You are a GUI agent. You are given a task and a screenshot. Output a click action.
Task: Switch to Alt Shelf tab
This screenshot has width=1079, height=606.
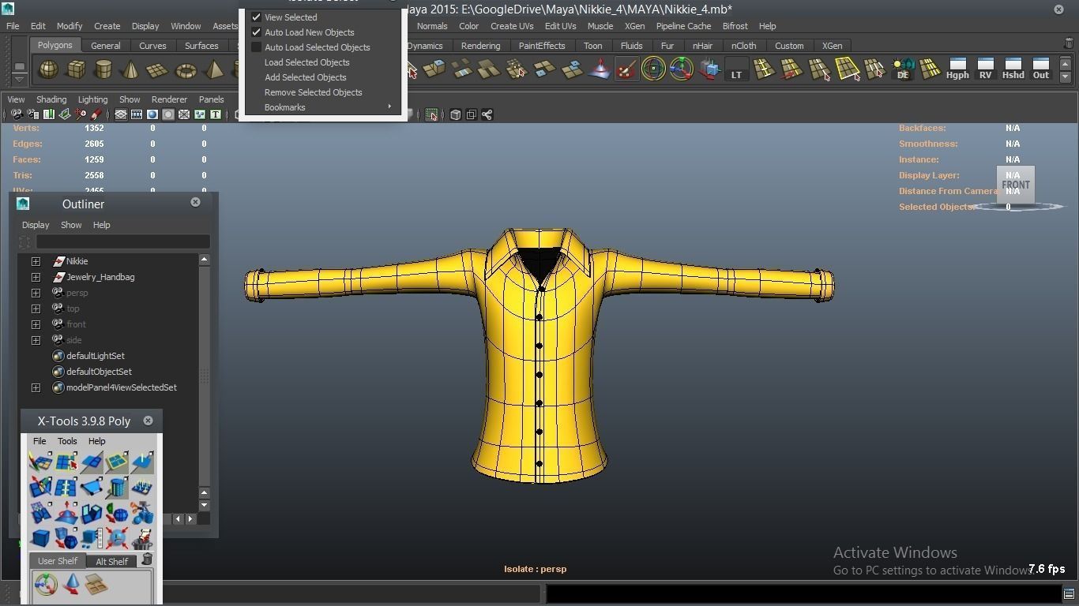coord(112,561)
